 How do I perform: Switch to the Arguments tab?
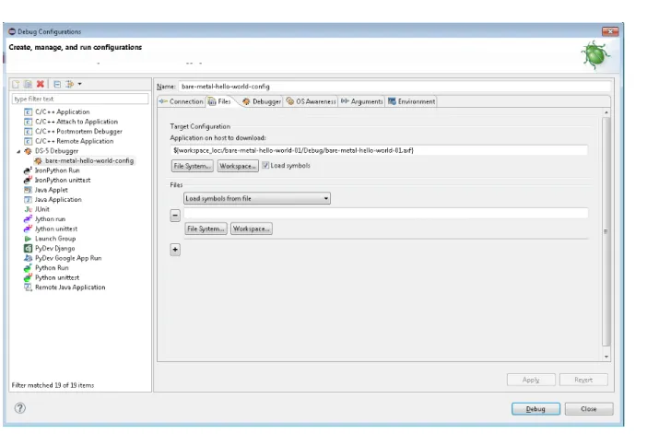362,101
